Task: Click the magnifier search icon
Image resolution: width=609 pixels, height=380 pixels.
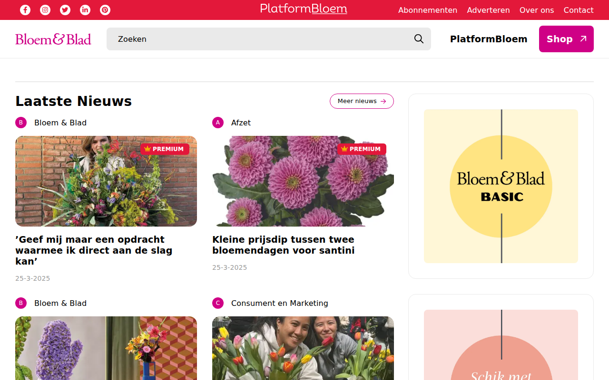Action: [x=419, y=39]
